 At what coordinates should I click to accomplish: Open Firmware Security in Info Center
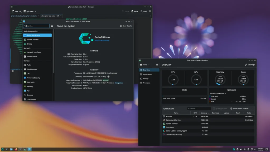[37, 78]
